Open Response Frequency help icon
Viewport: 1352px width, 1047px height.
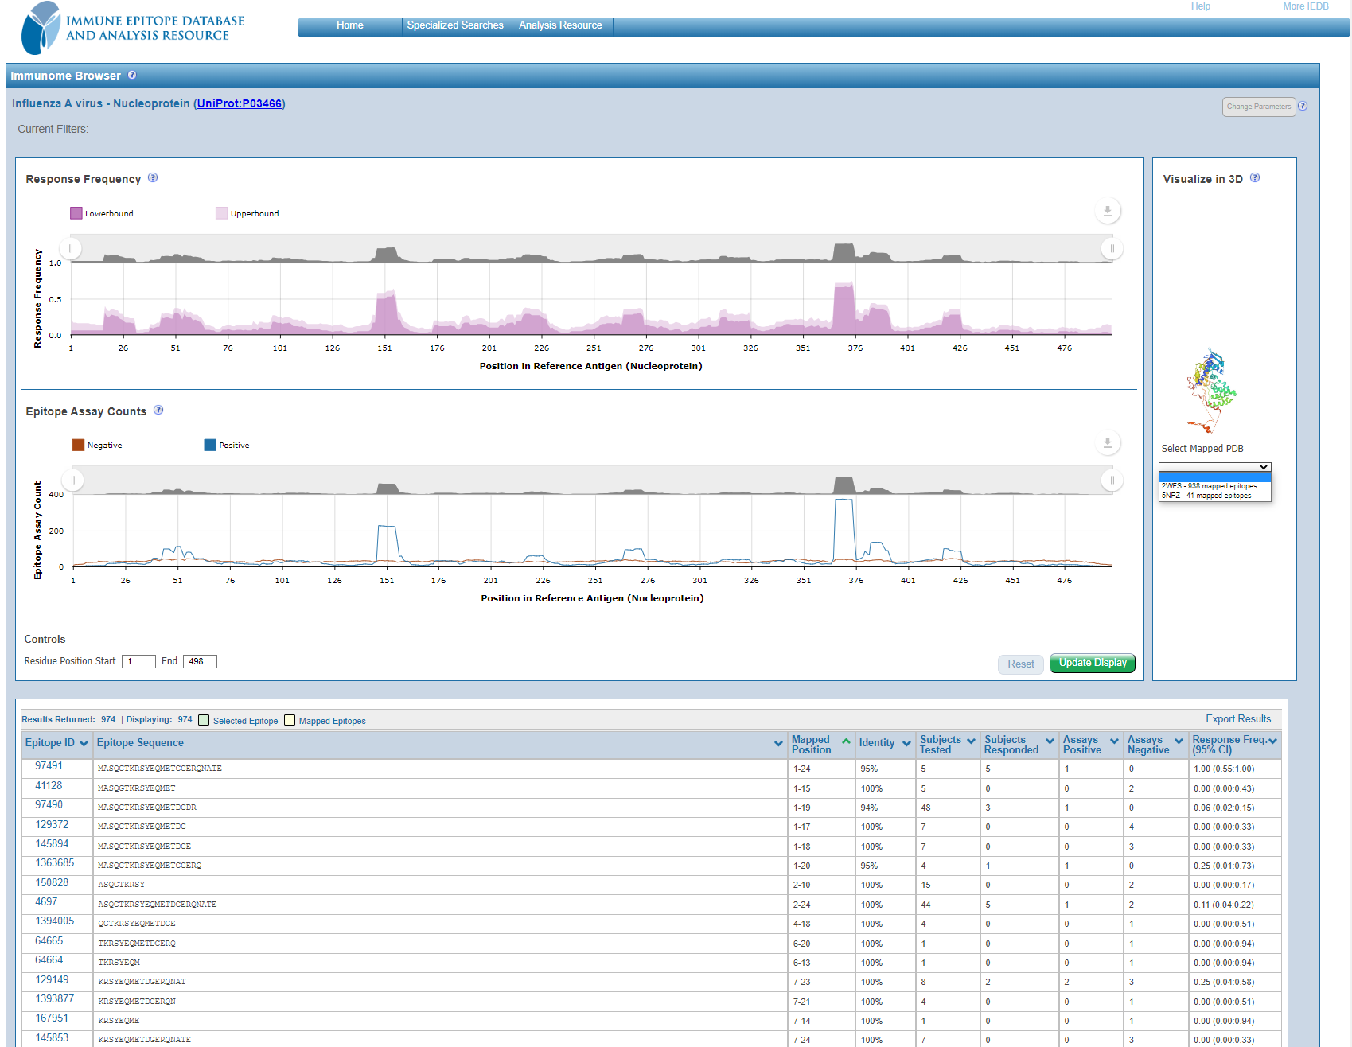pos(153,178)
